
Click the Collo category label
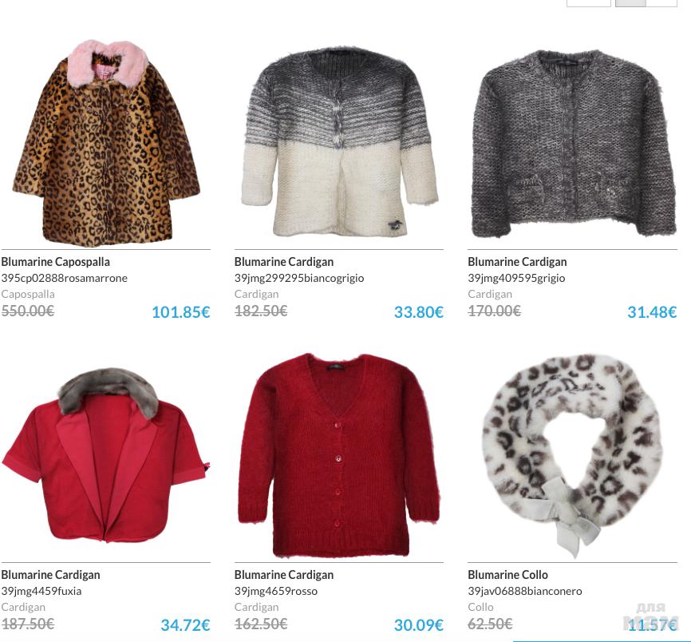(x=481, y=607)
